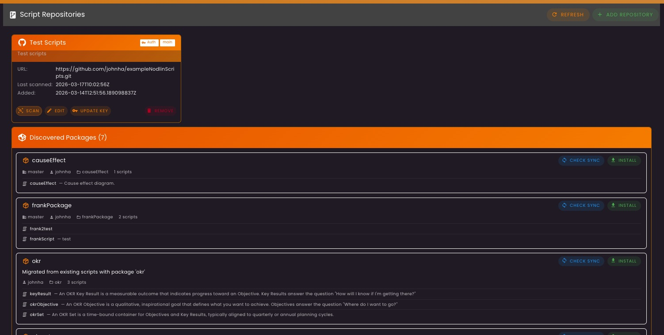Image resolution: width=664 pixels, height=335 pixels.
Task: Click the okr package icon
Action: tap(26, 261)
